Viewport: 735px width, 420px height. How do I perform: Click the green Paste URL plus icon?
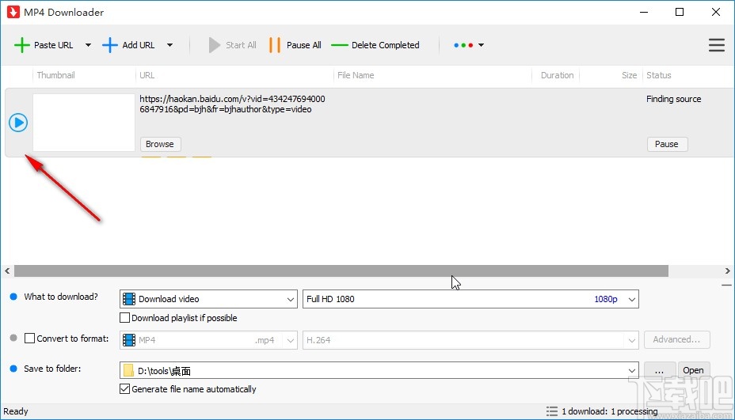[21, 45]
